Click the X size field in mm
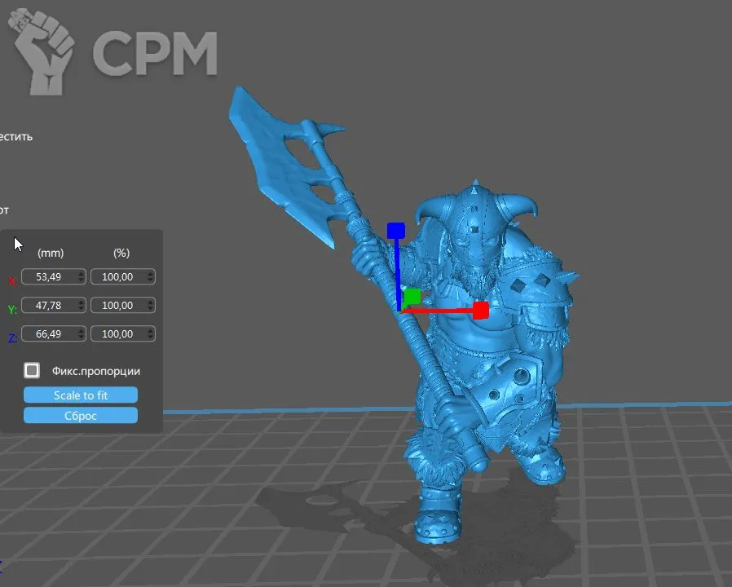Viewport: 732px width, 587px height. 49,277
